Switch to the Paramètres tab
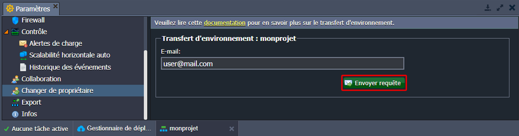 pyautogui.click(x=32, y=9)
